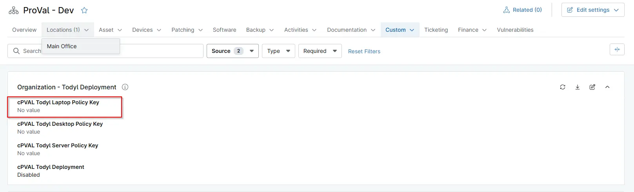The image size is (634, 192).
Task: Collapse the Organization - Todyl Deployment section
Action: point(607,87)
